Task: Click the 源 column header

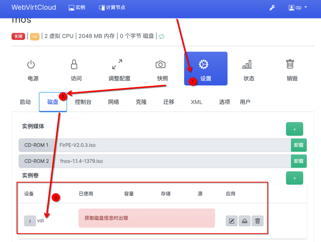Action: tap(200, 194)
